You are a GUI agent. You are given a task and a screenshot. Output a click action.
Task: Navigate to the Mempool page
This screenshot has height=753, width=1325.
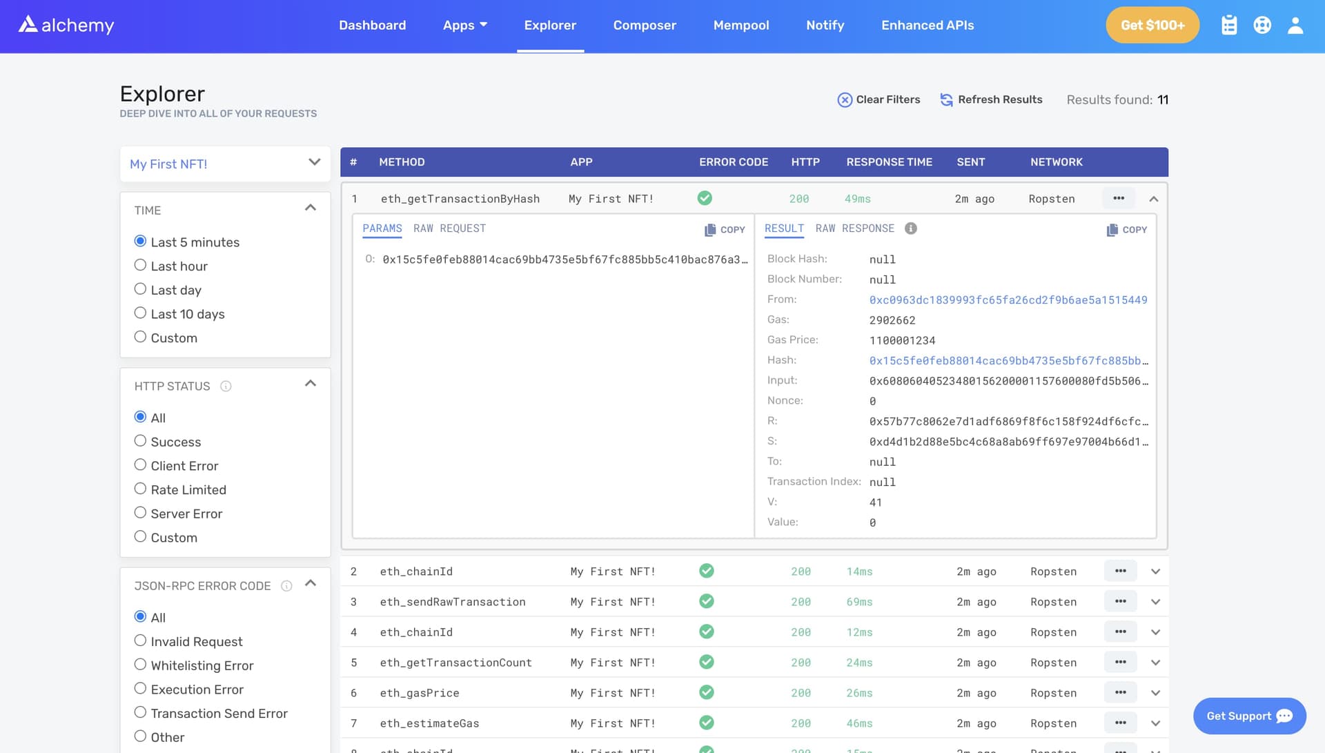pos(741,25)
